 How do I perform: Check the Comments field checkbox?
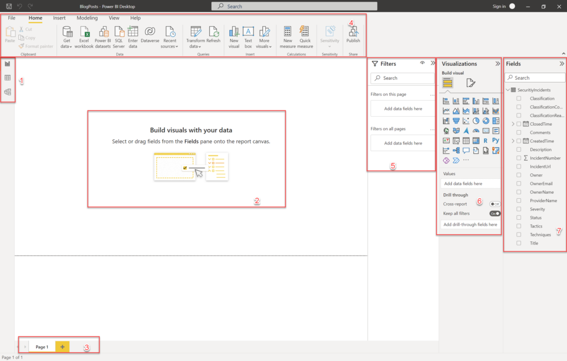[x=519, y=132]
